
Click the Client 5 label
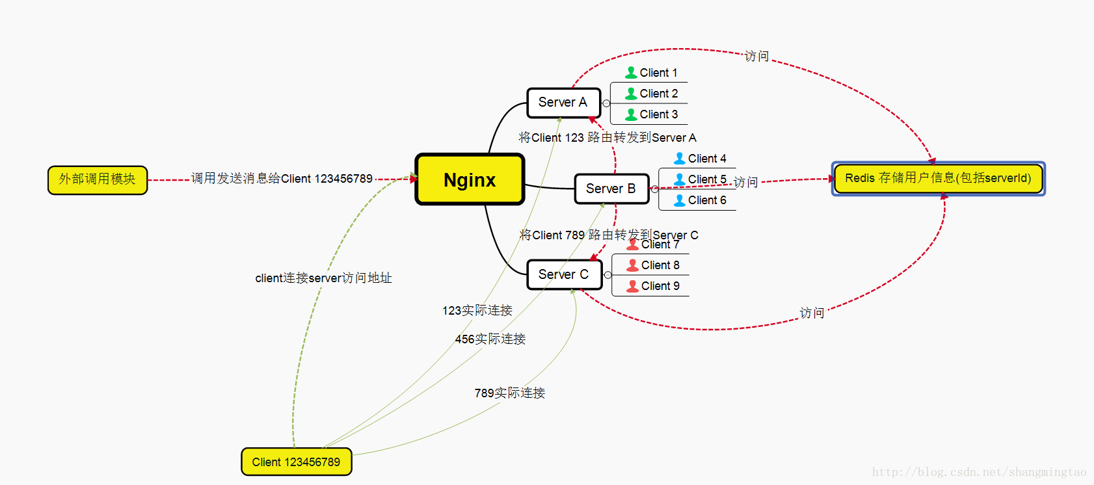[707, 179]
